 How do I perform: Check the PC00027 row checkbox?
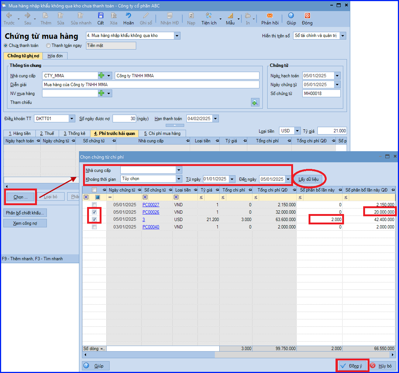coord(94,205)
